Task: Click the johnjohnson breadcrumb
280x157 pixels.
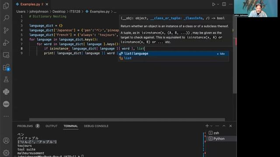Action: pyautogui.click(x=39, y=12)
